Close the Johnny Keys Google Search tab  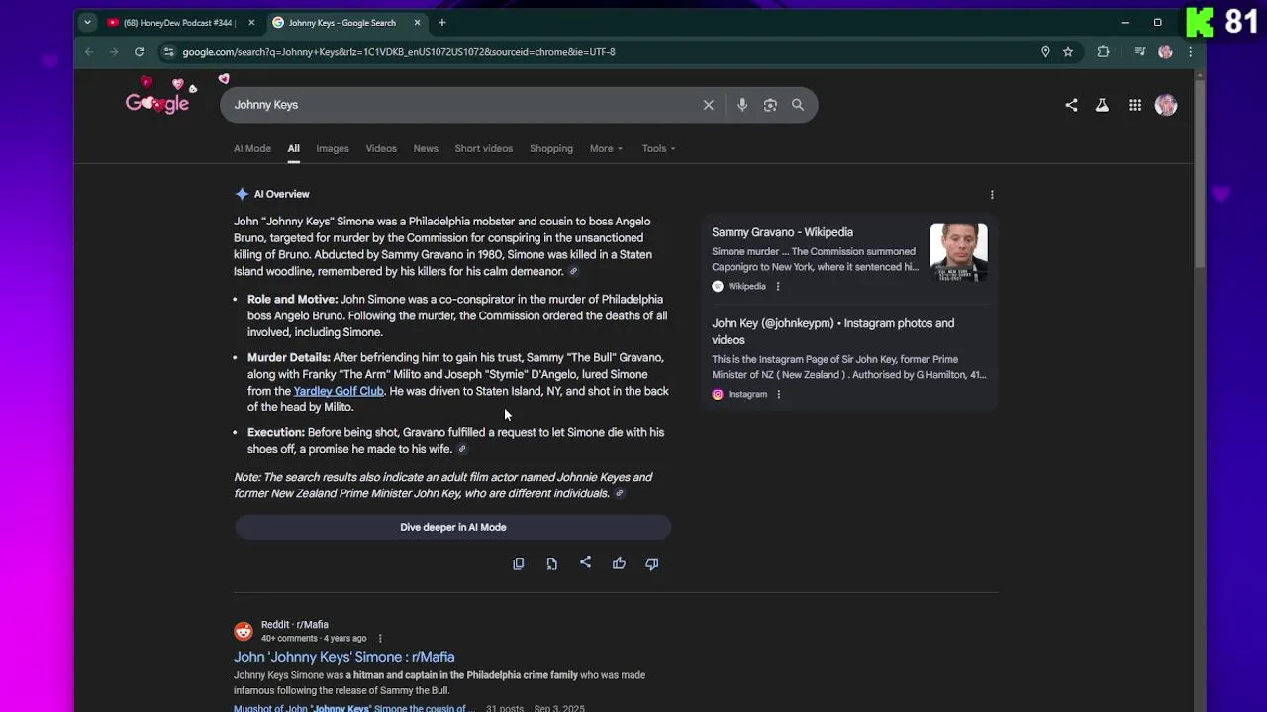click(x=417, y=22)
